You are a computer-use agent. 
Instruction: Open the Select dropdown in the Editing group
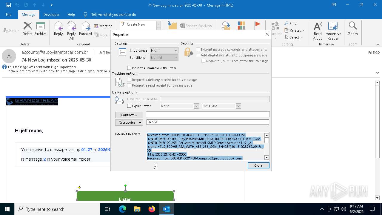click(x=294, y=37)
